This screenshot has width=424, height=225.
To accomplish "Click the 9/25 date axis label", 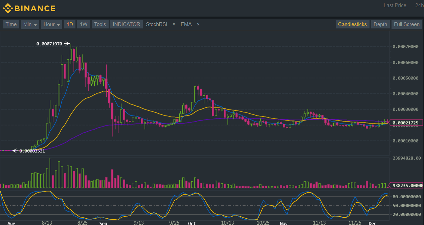I will point(174,223).
